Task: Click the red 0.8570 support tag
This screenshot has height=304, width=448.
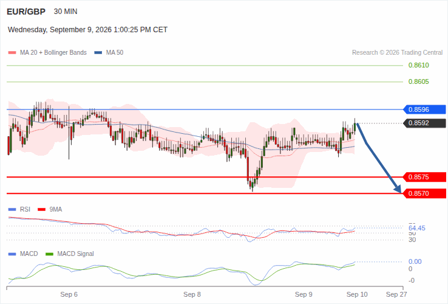Action: pyautogui.click(x=424, y=193)
